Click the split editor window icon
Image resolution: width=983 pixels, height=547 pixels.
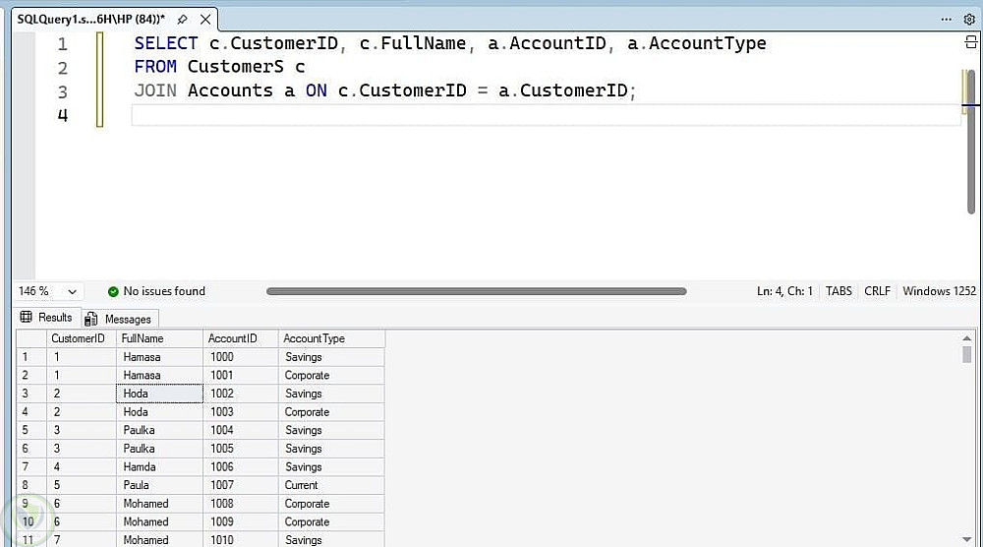click(x=967, y=43)
